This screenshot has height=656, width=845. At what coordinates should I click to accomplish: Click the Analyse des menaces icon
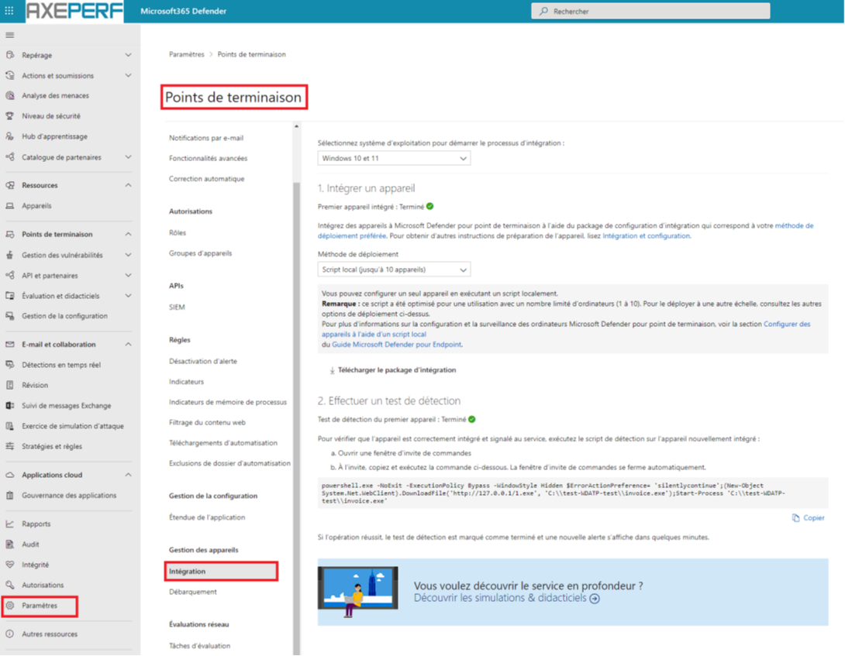click(x=10, y=96)
